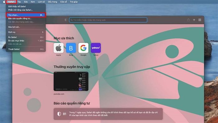Open a new tab with plus icon

pos(194,20)
